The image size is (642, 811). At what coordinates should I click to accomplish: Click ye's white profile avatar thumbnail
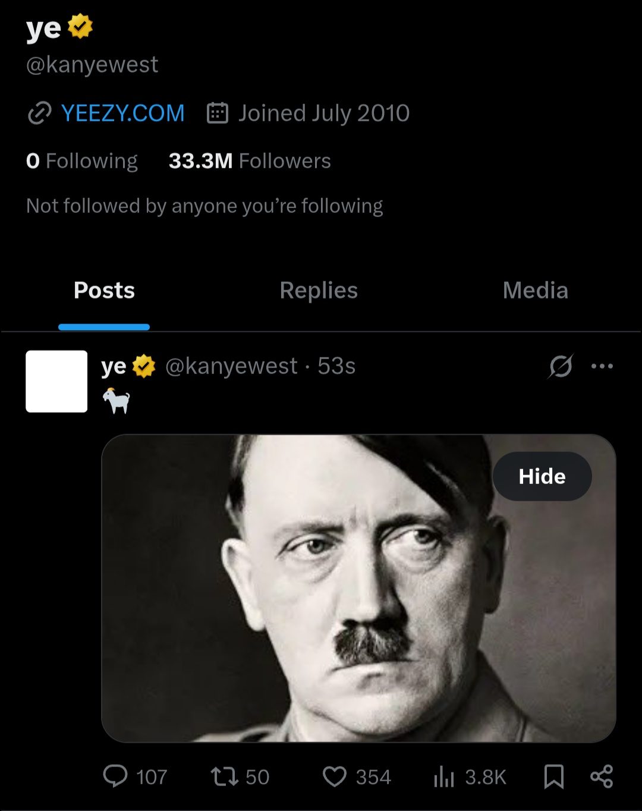click(56, 381)
